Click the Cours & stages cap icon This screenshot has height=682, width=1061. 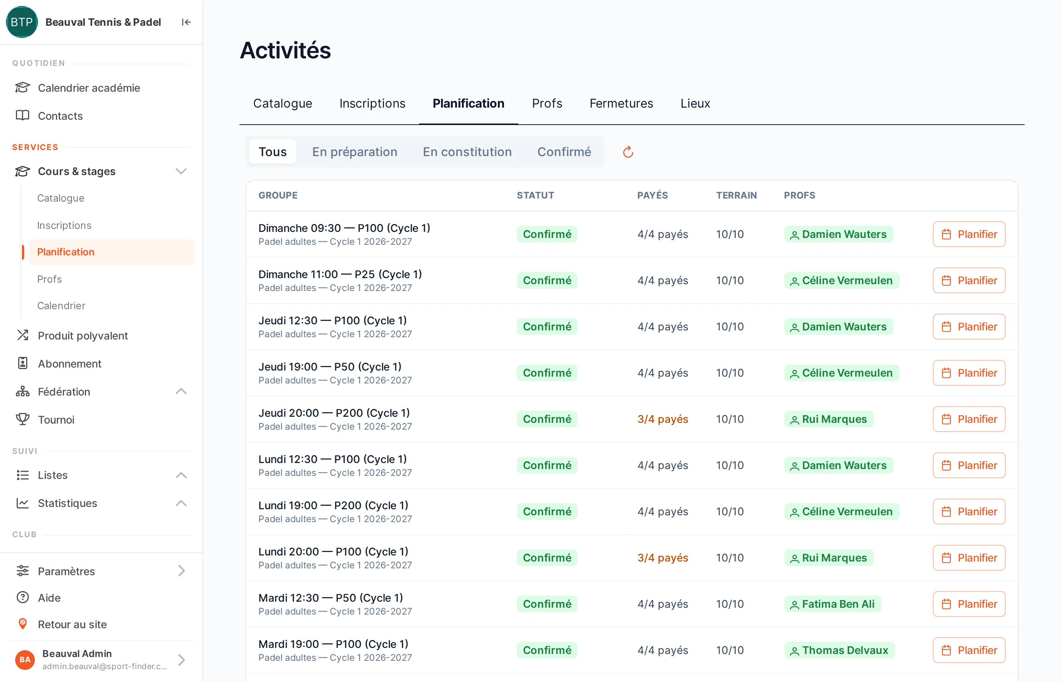23,171
